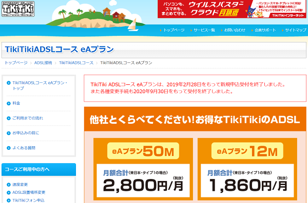Click the bullet icon beside ADSL設置場所変更
The image size is (308, 203).
click(x=8, y=193)
